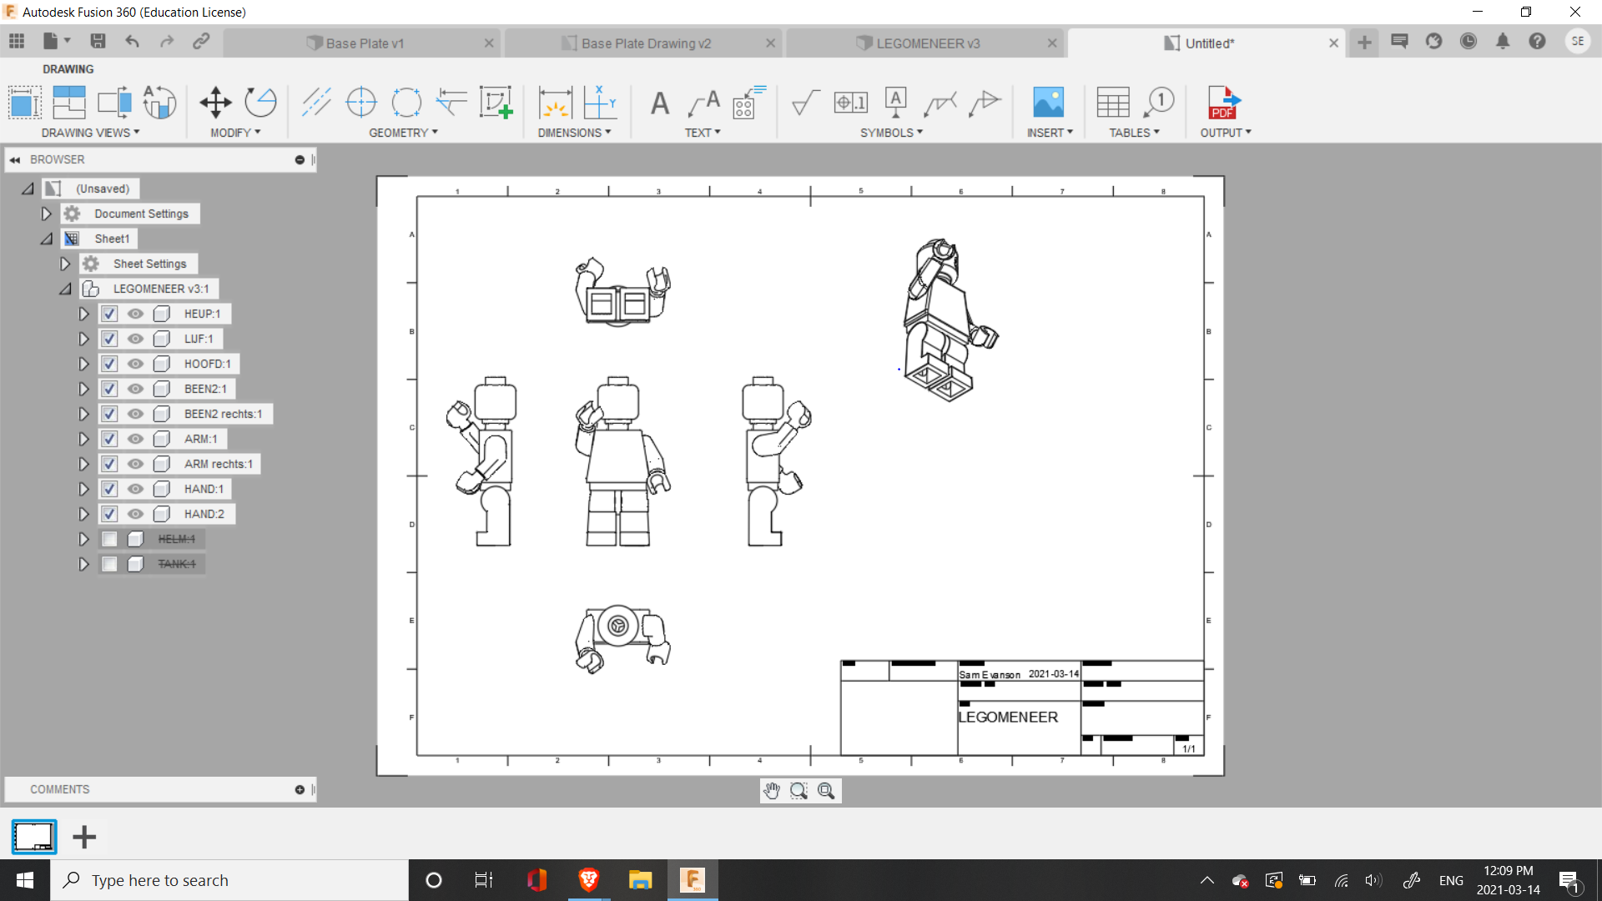
Task: Click the add sheet plus button
Action: 84,837
